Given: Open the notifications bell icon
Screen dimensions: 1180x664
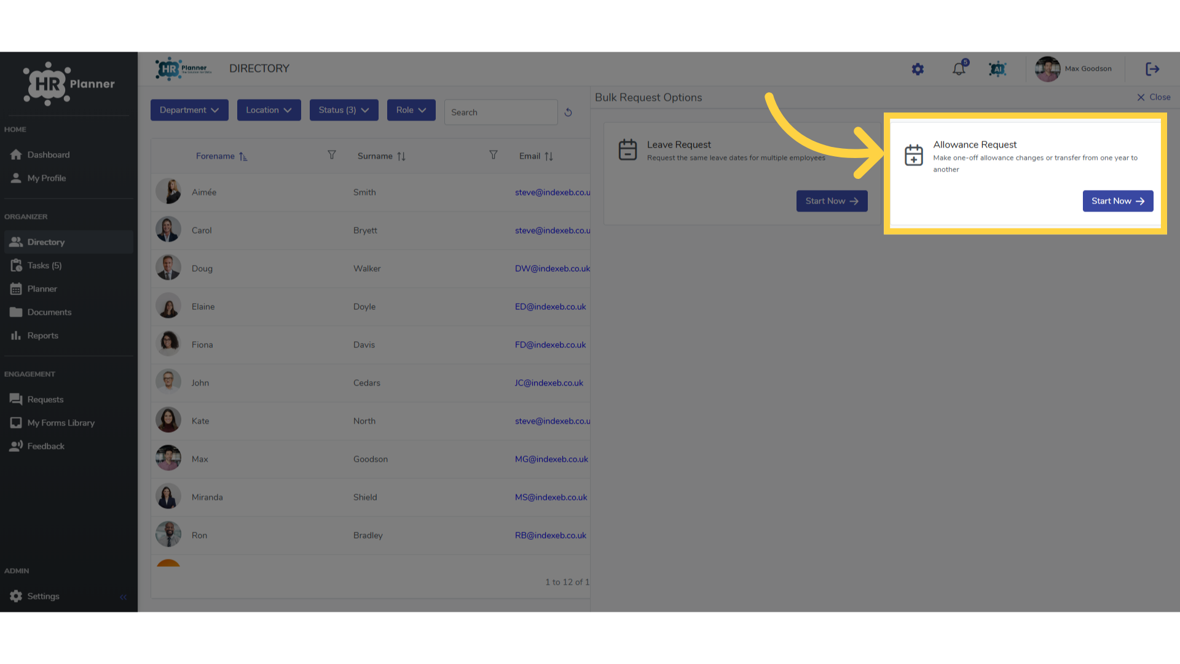Looking at the screenshot, I should point(959,69).
